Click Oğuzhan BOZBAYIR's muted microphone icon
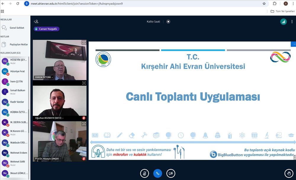296x180 pixels. click(84, 118)
